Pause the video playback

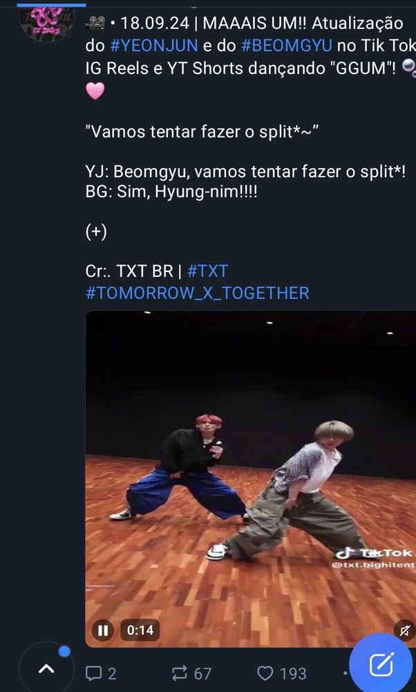(x=103, y=630)
